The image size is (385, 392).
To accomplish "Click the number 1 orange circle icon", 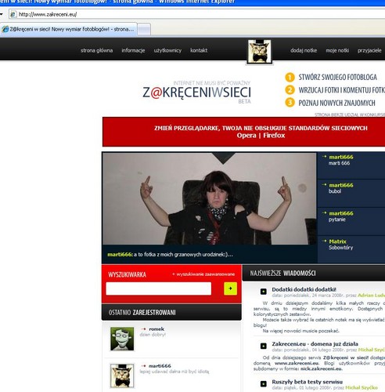I will 290,78.
